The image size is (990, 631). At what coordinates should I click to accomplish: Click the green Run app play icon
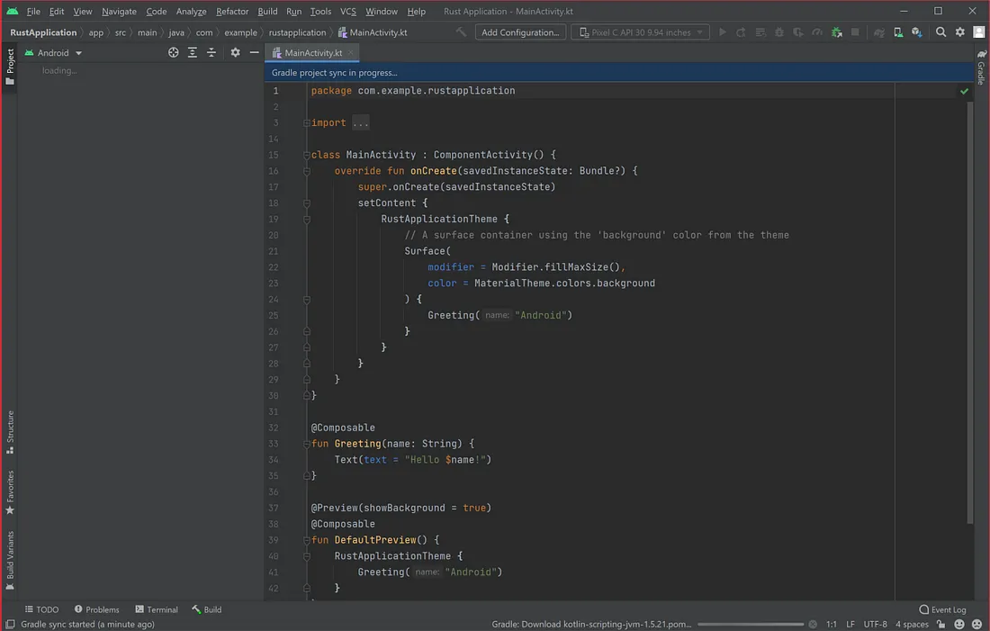[x=723, y=32]
